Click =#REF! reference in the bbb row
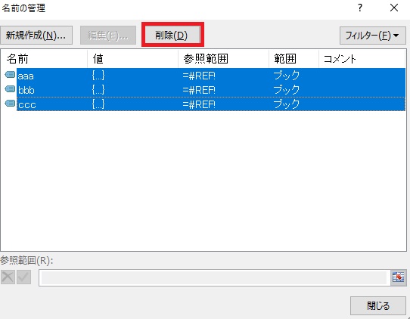 (199, 90)
